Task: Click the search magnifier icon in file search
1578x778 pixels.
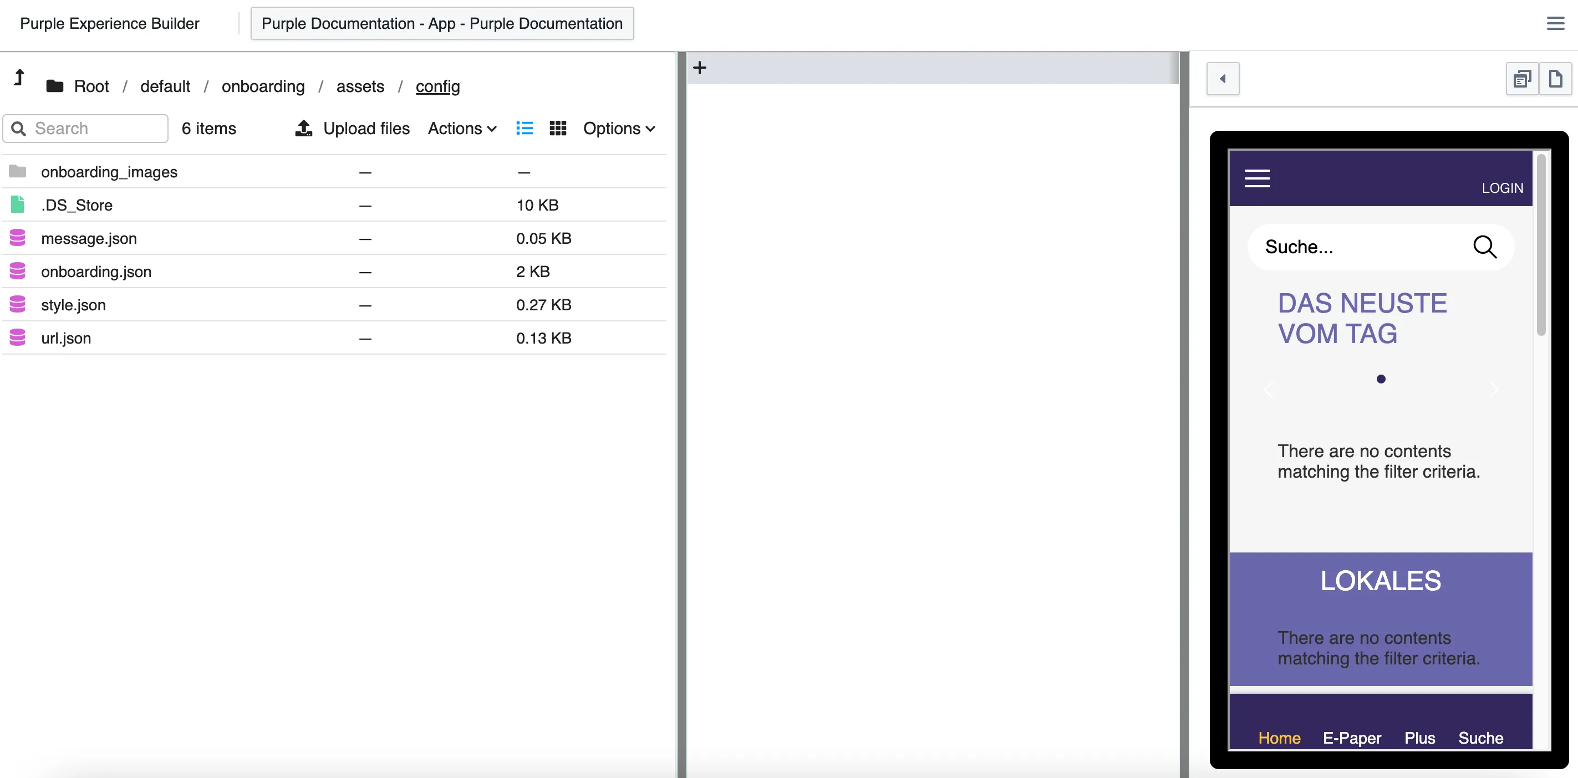Action: coord(18,129)
